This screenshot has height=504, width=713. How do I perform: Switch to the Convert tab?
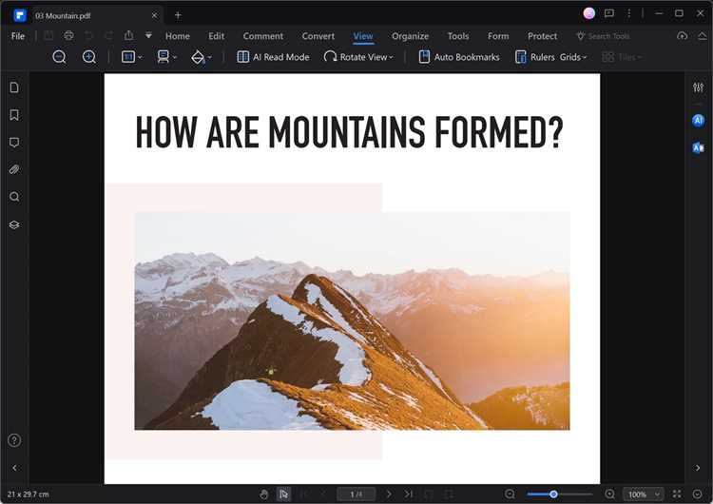click(x=318, y=36)
